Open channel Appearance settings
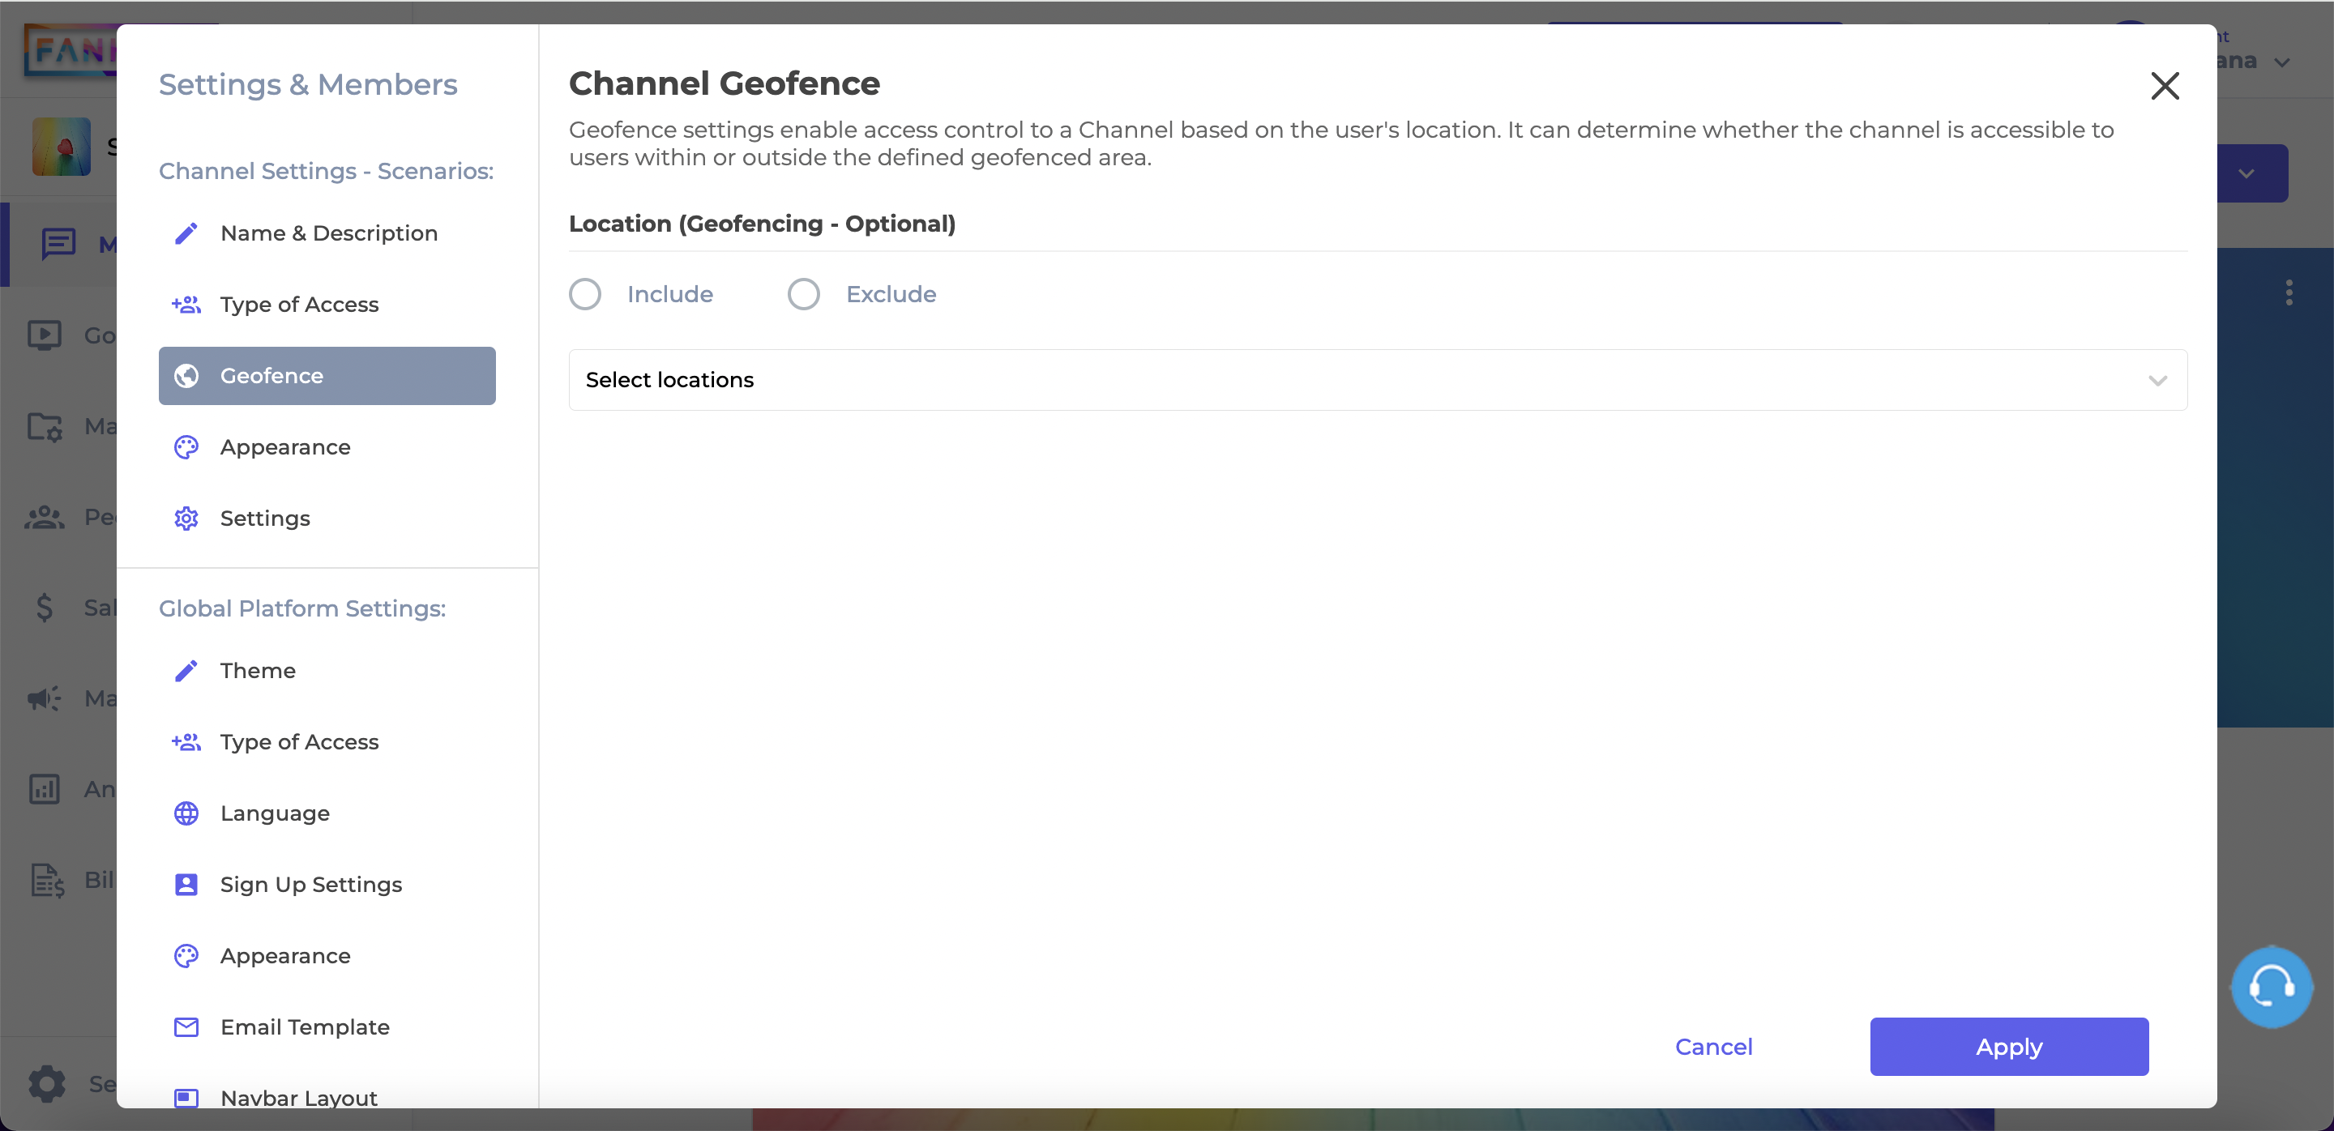Viewport: 2334px width, 1131px height. tap(327, 447)
